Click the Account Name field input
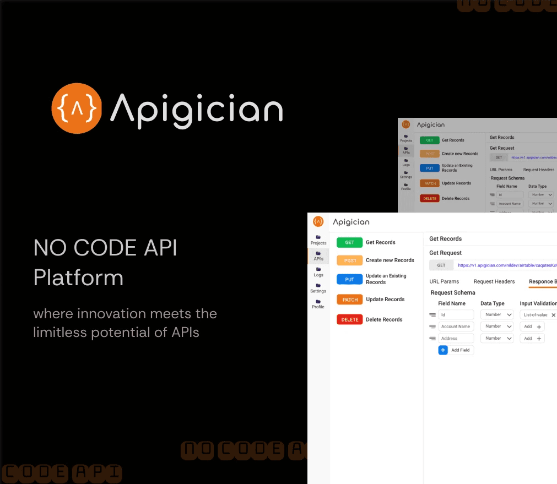This screenshot has width=557, height=484. click(x=456, y=327)
